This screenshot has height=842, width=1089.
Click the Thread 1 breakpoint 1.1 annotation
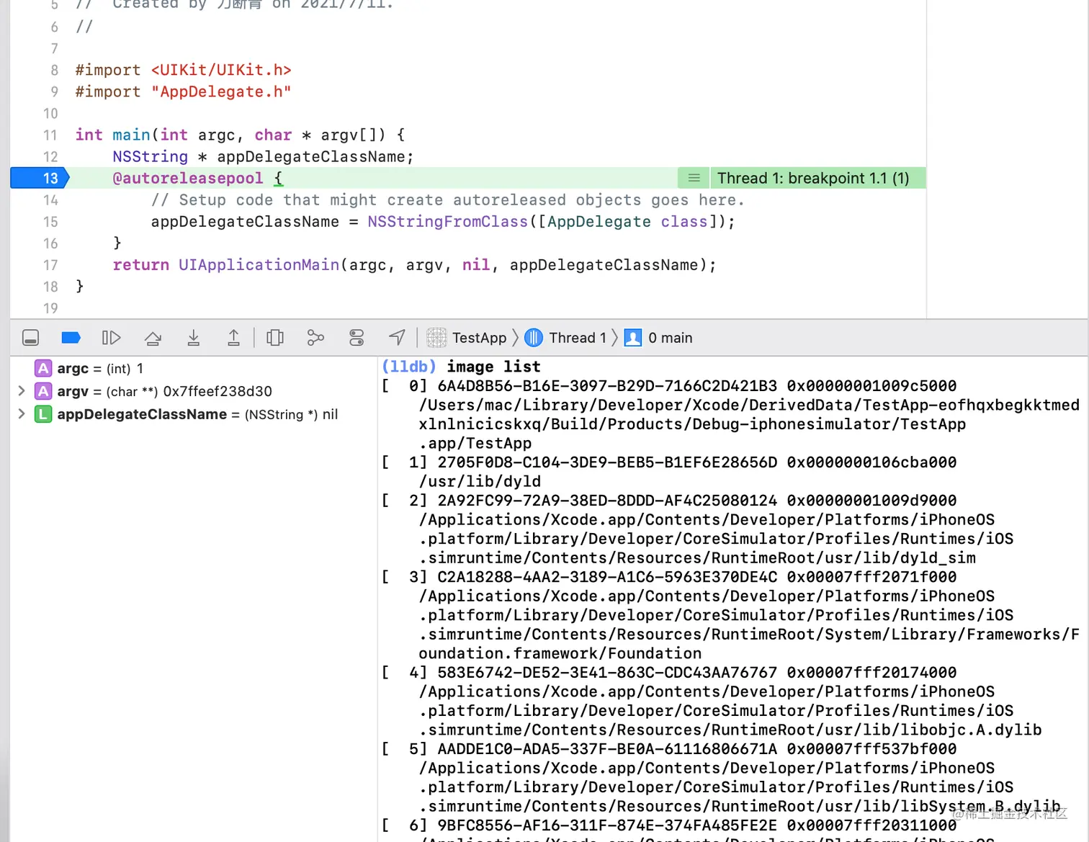[x=813, y=178]
